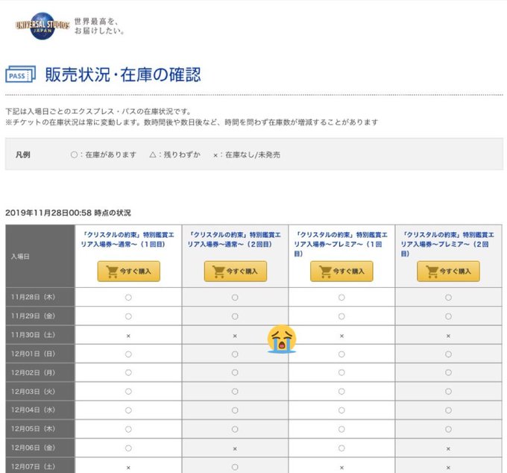Click the ○ for 12月03日 プレミア(2回目)
The image size is (507, 473).
point(448,392)
